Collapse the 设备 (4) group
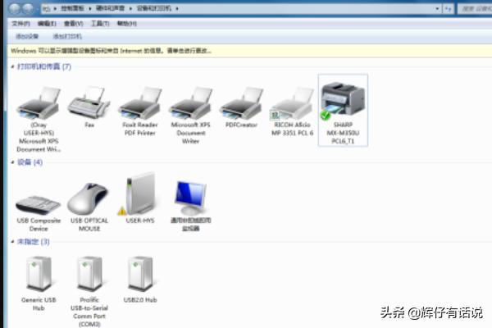Viewport: 492px width, 328px height. pos(12,162)
